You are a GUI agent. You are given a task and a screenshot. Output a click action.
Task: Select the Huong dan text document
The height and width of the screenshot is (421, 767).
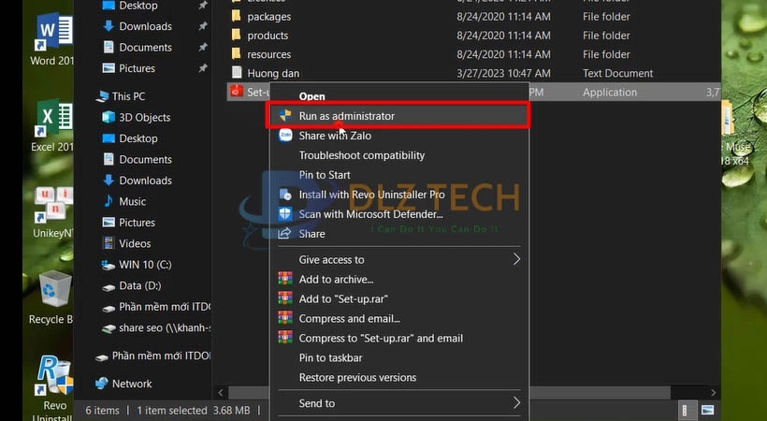pos(273,73)
